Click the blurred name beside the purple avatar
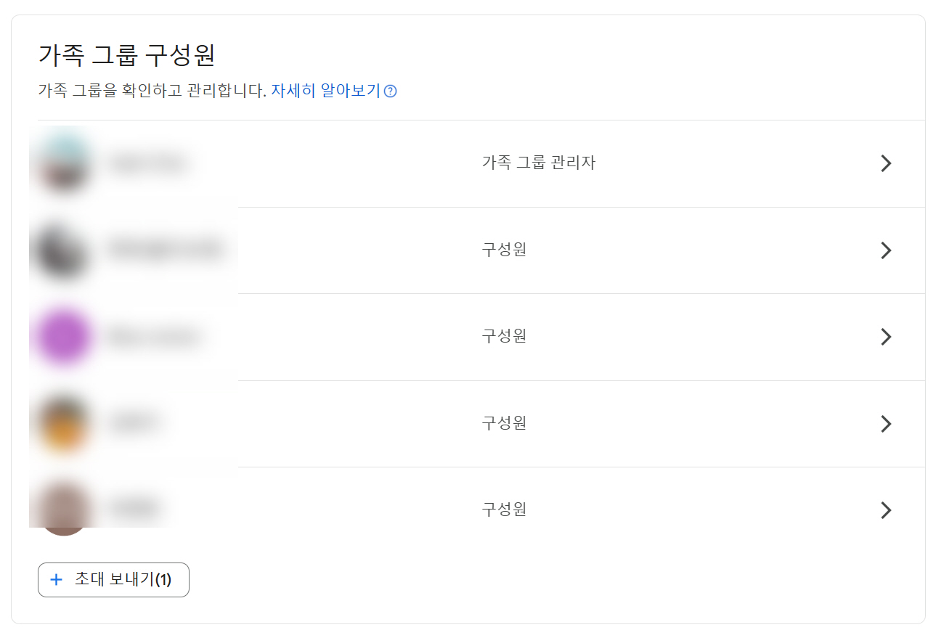936x630 pixels. point(153,337)
